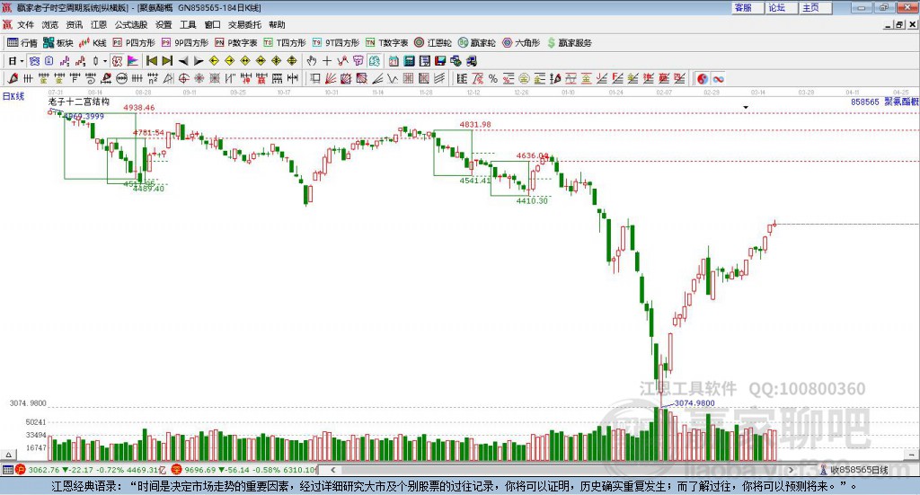Viewport: 920px width, 495px height.
Task: Open the 江恩轮 Gann wheel
Action: point(433,43)
